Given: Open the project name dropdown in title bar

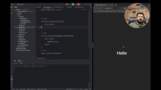Looking at the screenshot, I should (13, 4).
